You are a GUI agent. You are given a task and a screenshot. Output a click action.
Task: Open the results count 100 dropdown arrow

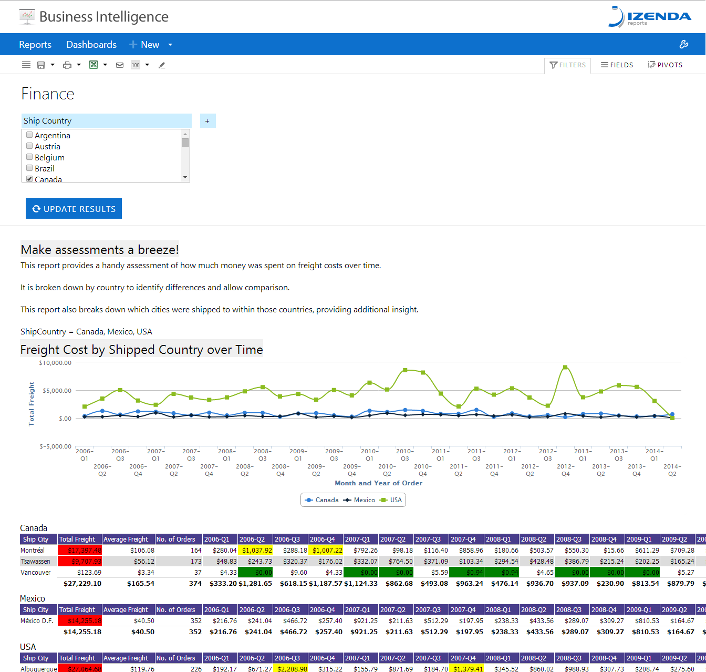click(147, 65)
